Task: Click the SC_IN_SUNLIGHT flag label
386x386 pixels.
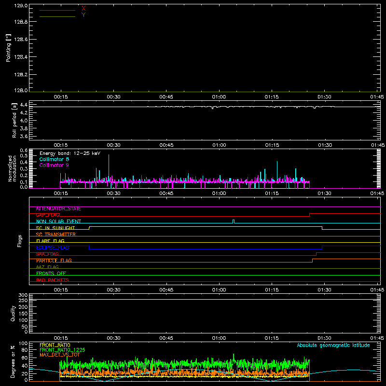Action: tap(55, 228)
